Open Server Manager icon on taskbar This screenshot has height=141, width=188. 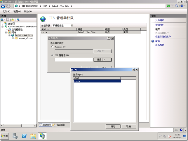[x=15, y=136]
